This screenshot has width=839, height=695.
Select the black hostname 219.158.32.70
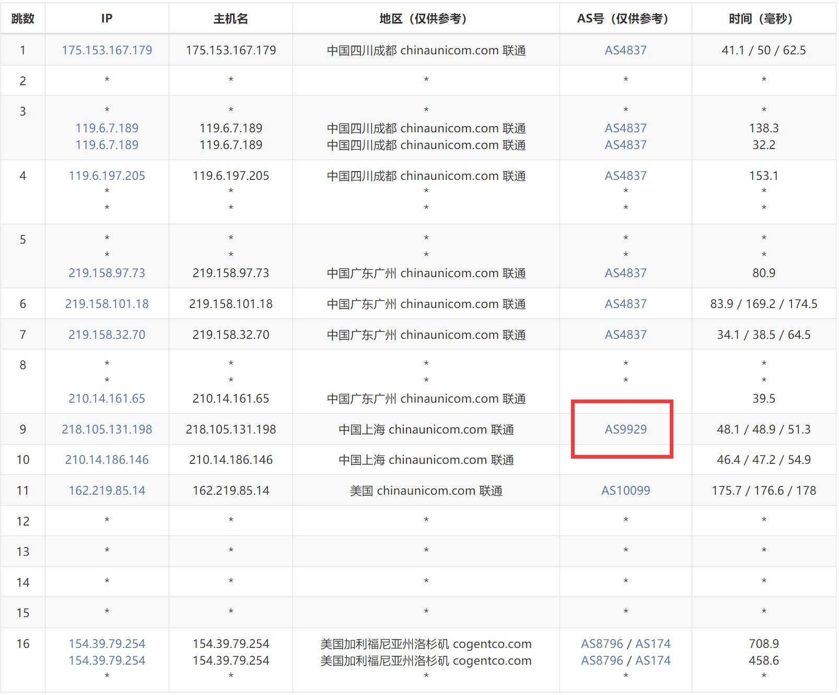point(230,335)
